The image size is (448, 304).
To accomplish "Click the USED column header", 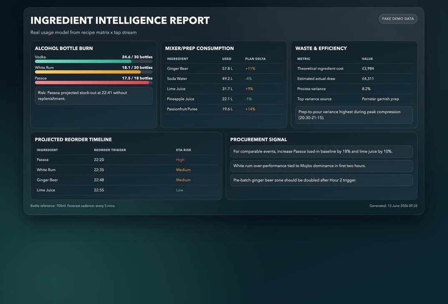I will coord(227,59).
